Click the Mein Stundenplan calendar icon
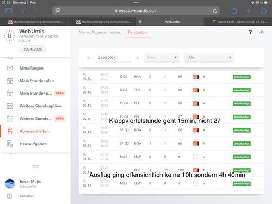This screenshot has width=272, height=204. [x=10, y=81]
